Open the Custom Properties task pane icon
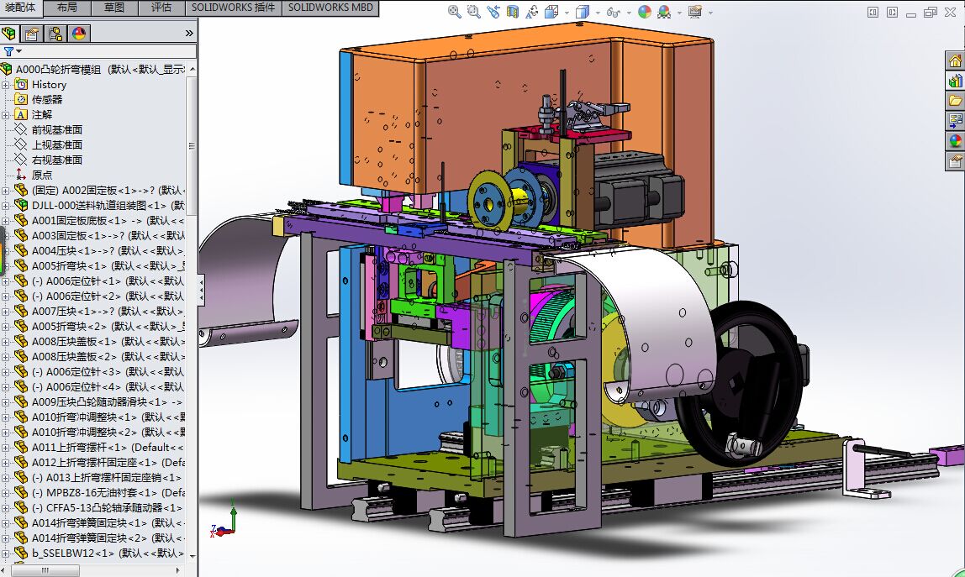 [x=955, y=161]
